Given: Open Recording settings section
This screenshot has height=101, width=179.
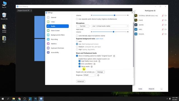Looking at the screenshot, I should [x=58, y=39].
